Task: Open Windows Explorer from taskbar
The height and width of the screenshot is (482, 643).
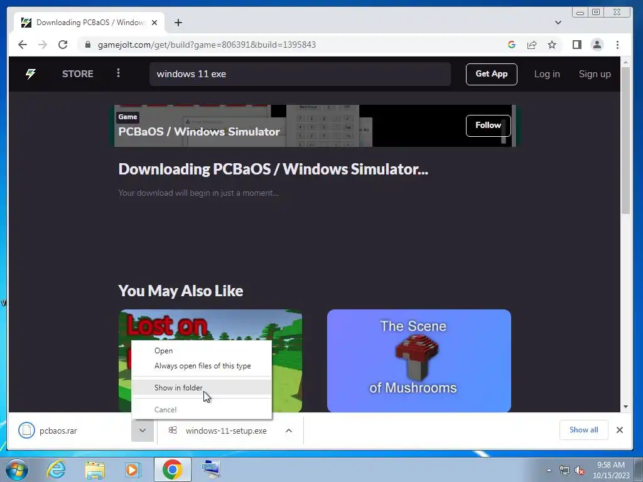Action: tap(95, 469)
